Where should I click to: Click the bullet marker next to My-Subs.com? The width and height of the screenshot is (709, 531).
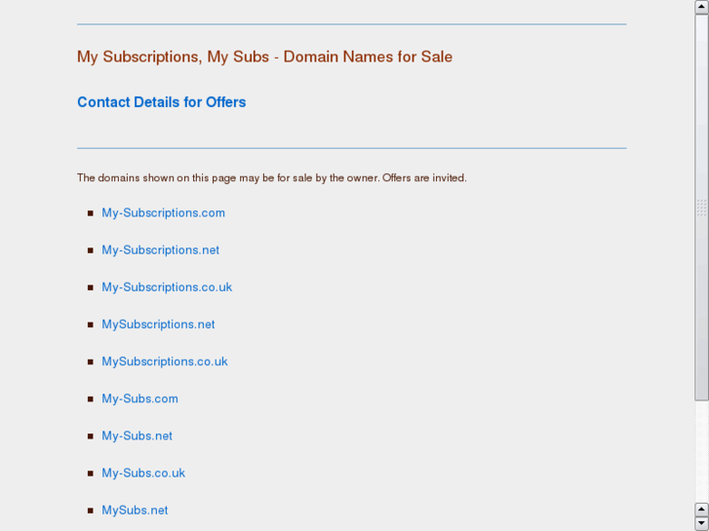91,398
